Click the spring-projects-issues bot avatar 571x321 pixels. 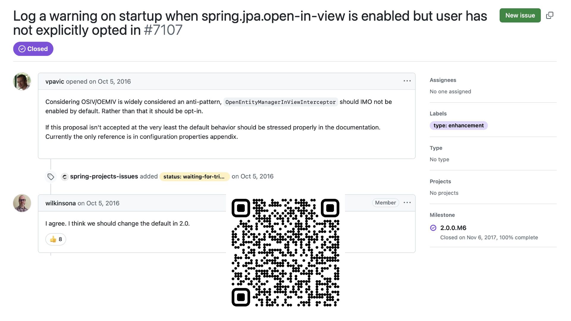tap(65, 177)
